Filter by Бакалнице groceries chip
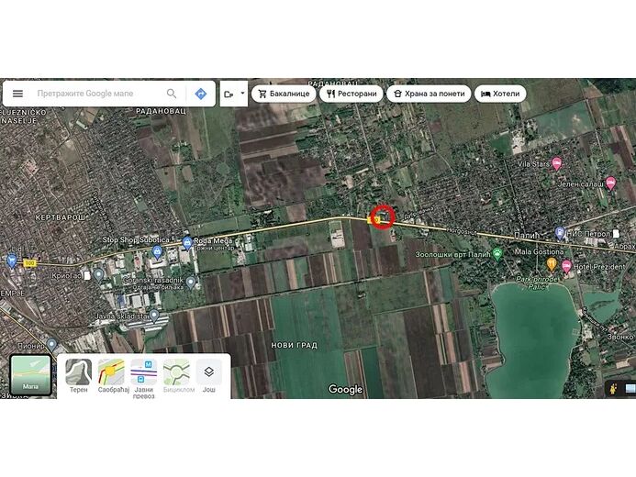636x477 pixels. pyautogui.click(x=285, y=94)
